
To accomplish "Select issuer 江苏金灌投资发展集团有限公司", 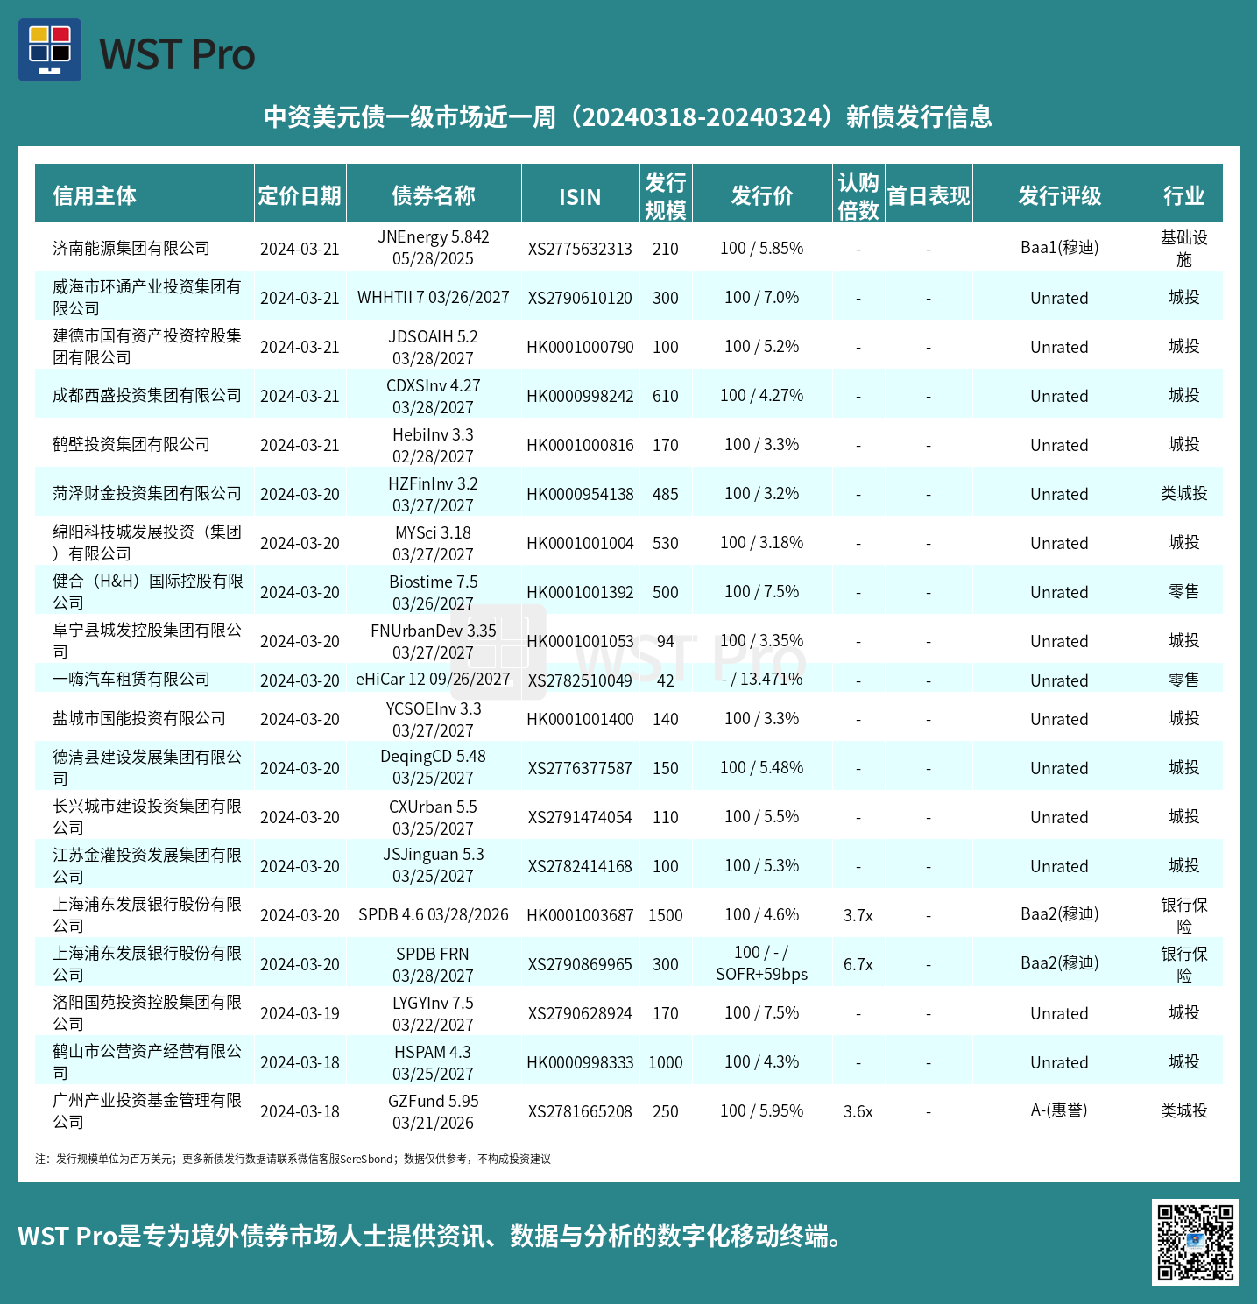I will [147, 866].
